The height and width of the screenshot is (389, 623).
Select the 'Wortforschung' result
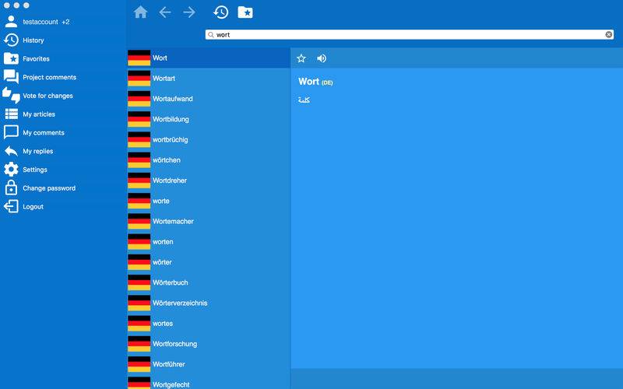click(209, 344)
